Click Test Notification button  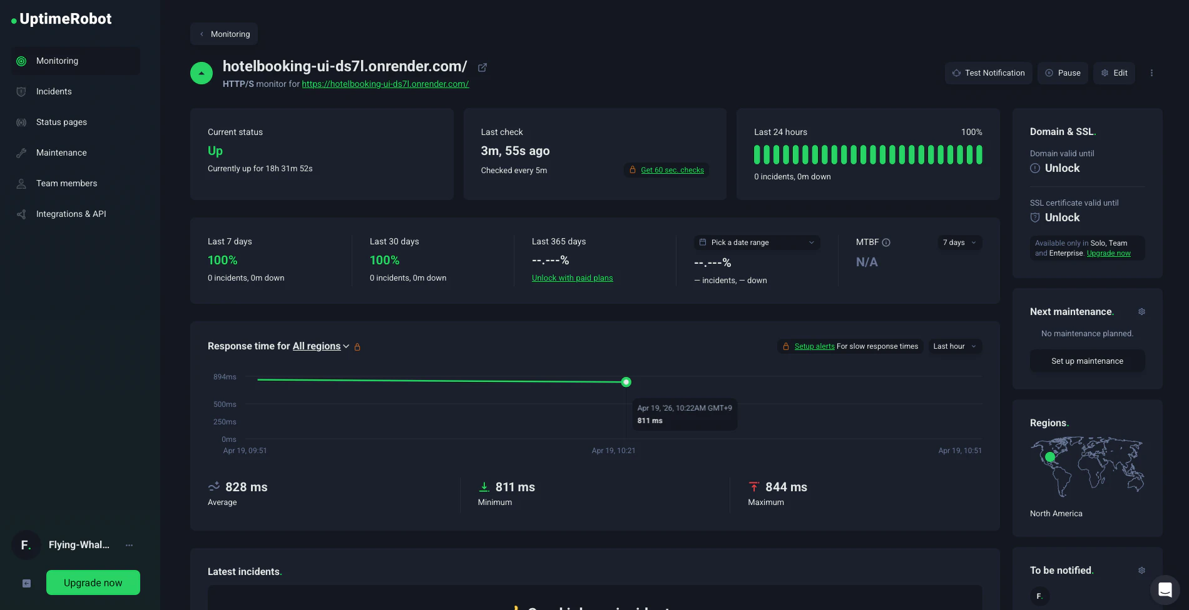tap(988, 73)
